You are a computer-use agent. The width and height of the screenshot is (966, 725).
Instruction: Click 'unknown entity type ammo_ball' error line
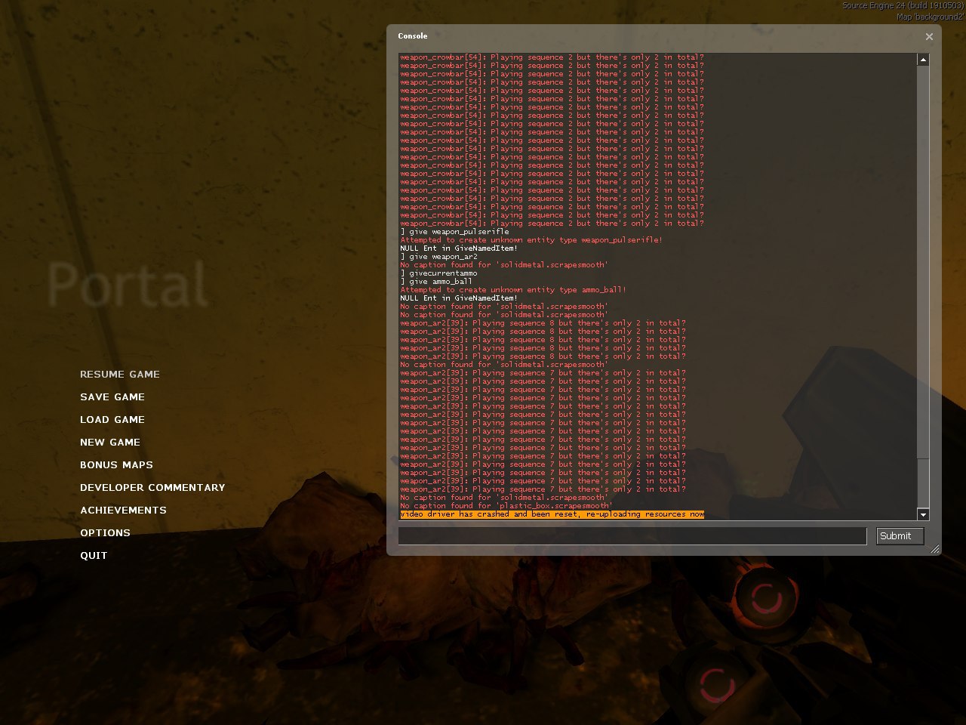[513, 290]
